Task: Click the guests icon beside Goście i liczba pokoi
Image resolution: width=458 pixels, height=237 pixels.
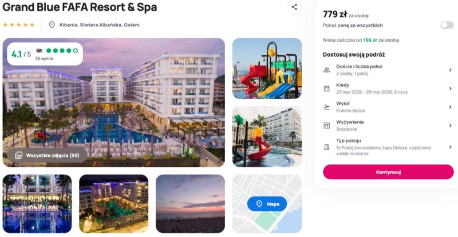Action: click(326, 70)
